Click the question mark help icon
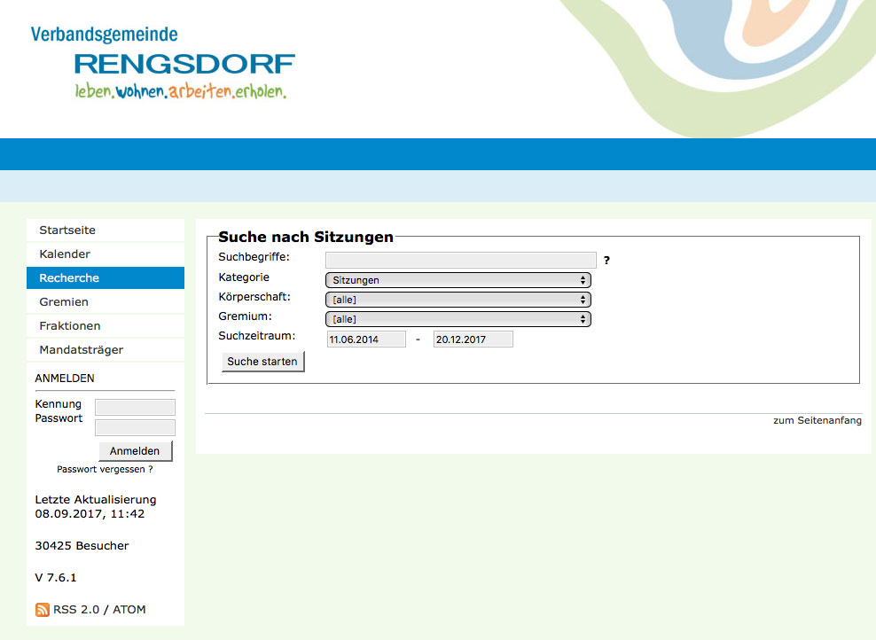Screen dimensions: 876x640 click(606, 261)
